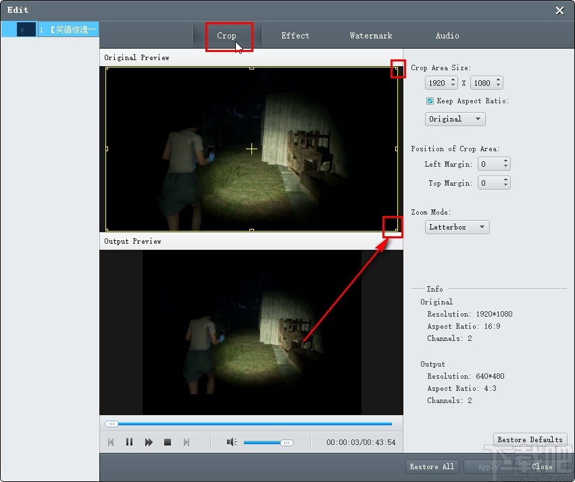The image size is (575, 482).
Task: Click the left-middle crop edge handle
Action: tap(106, 149)
